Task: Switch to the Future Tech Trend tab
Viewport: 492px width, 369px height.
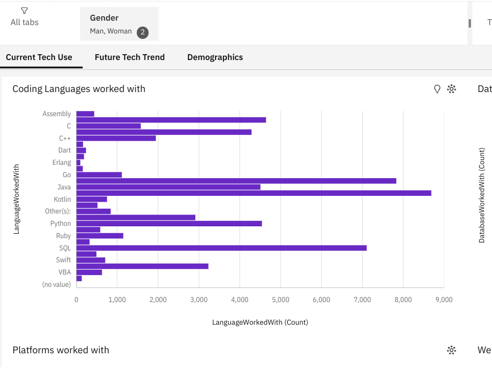Action: [x=129, y=57]
